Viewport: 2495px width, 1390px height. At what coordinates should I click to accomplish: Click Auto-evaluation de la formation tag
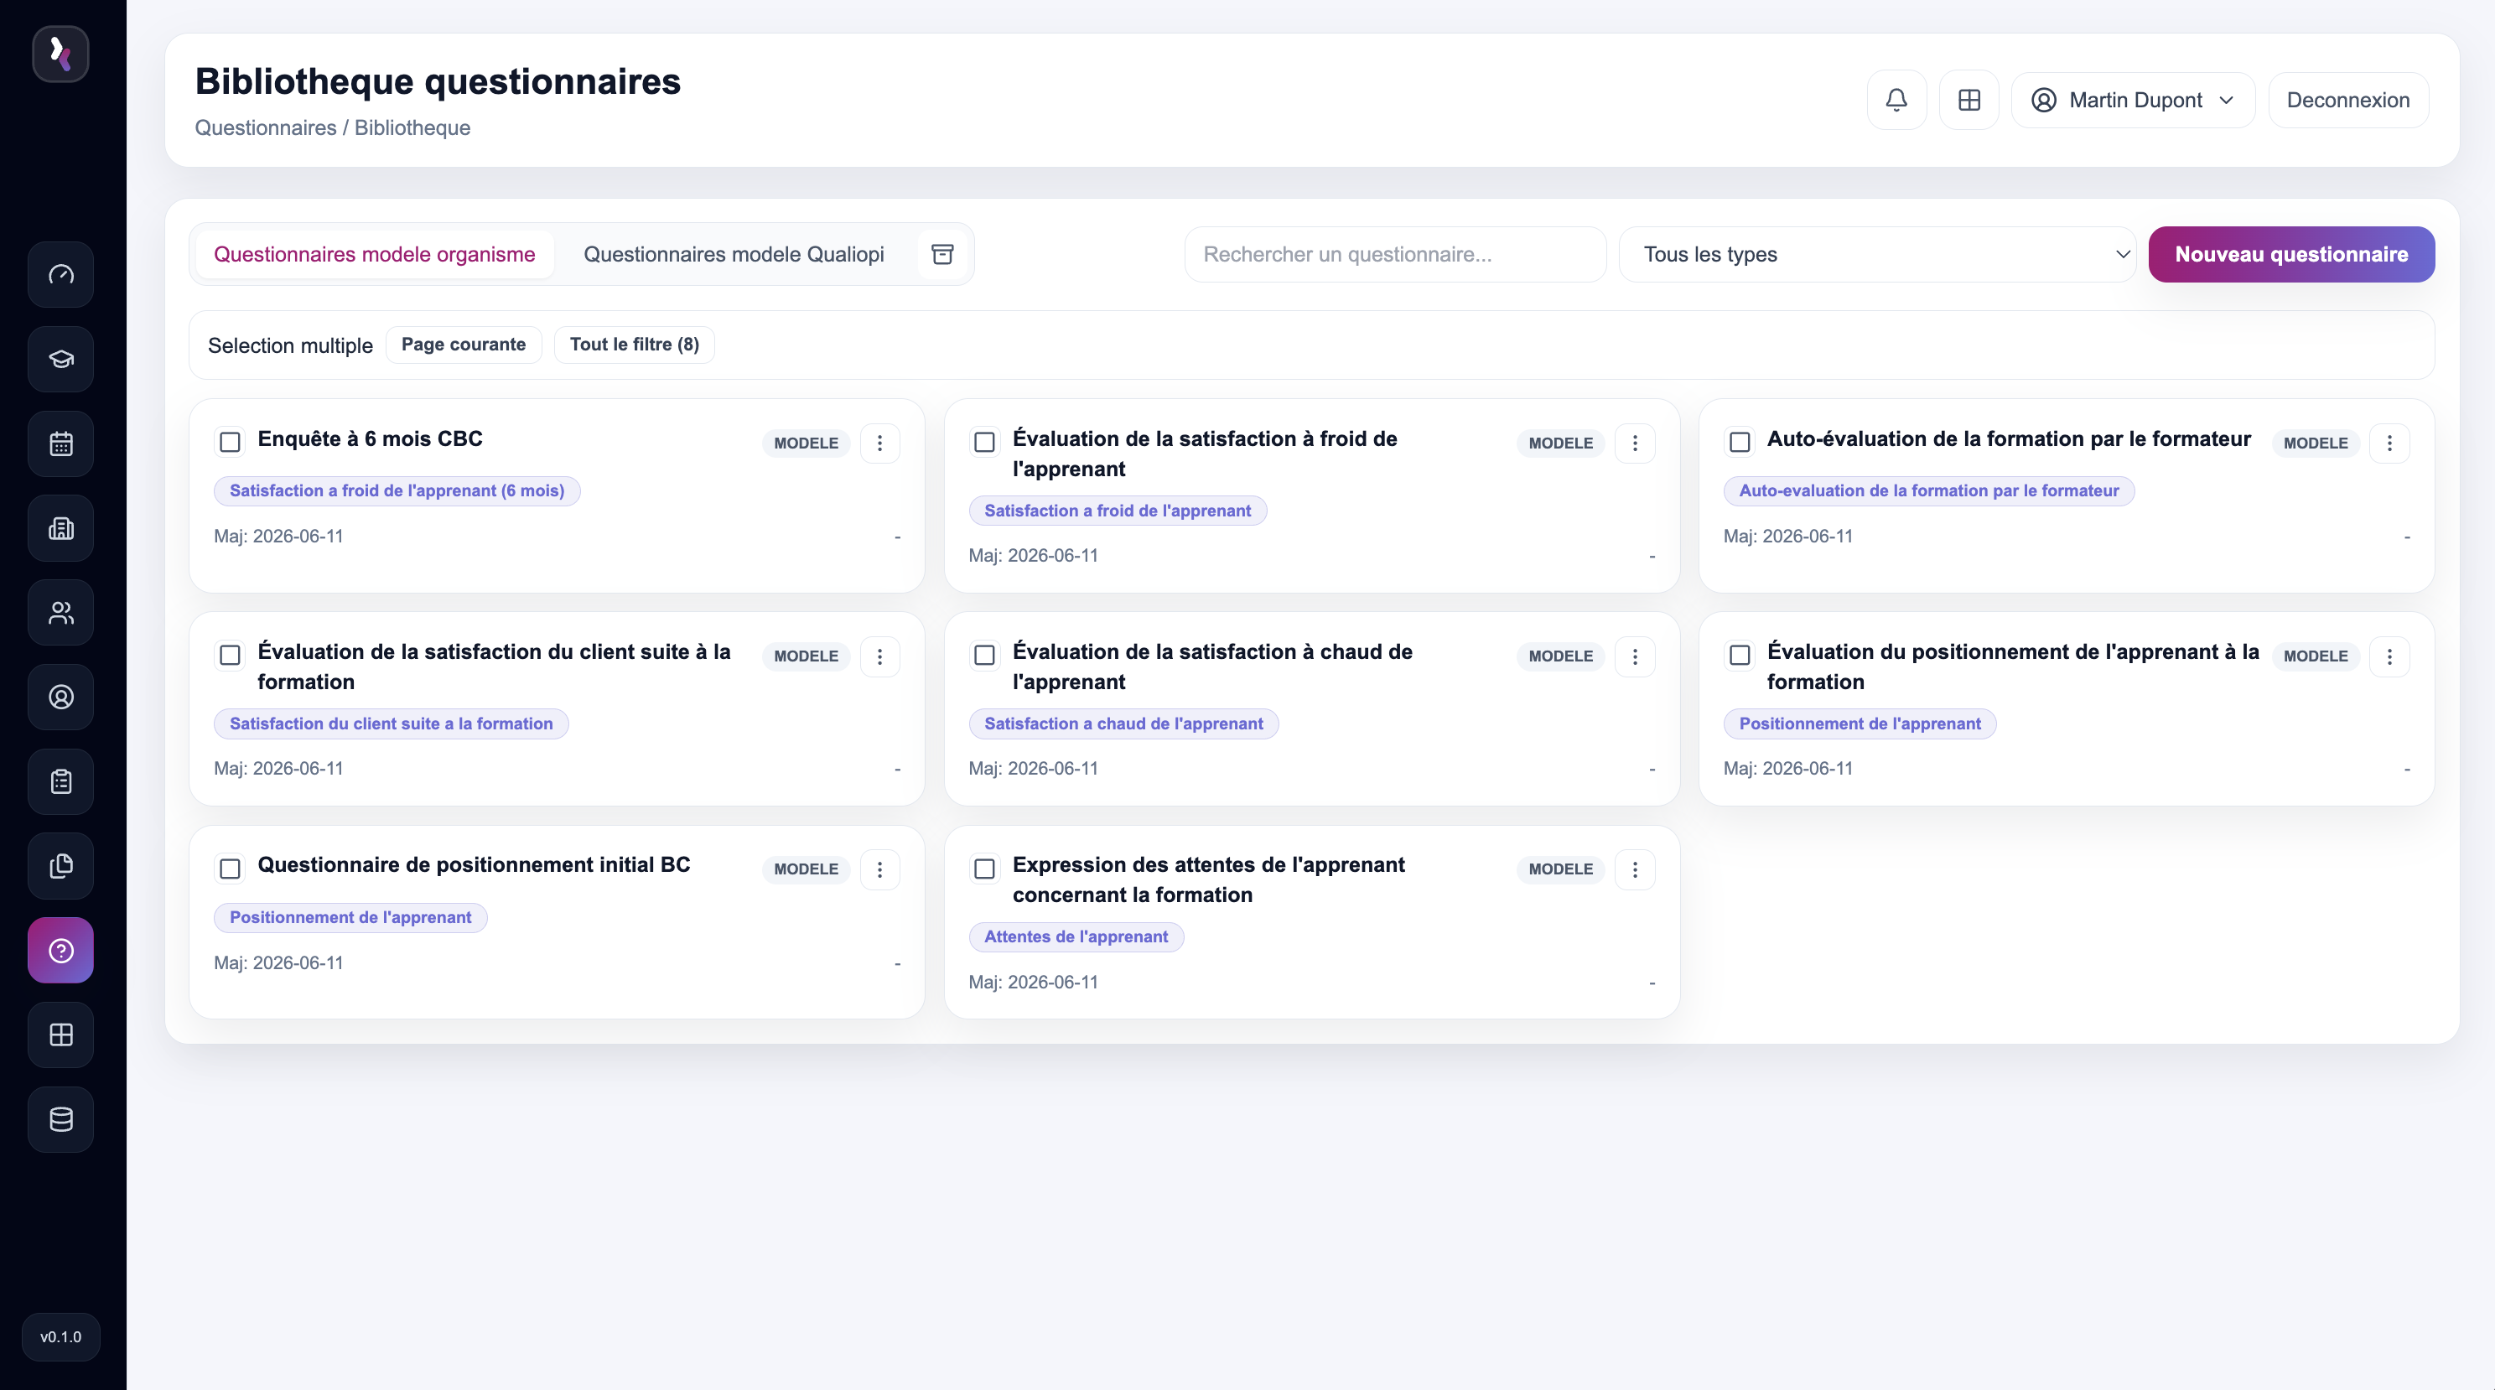pyautogui.click(x=1928, y=490)
